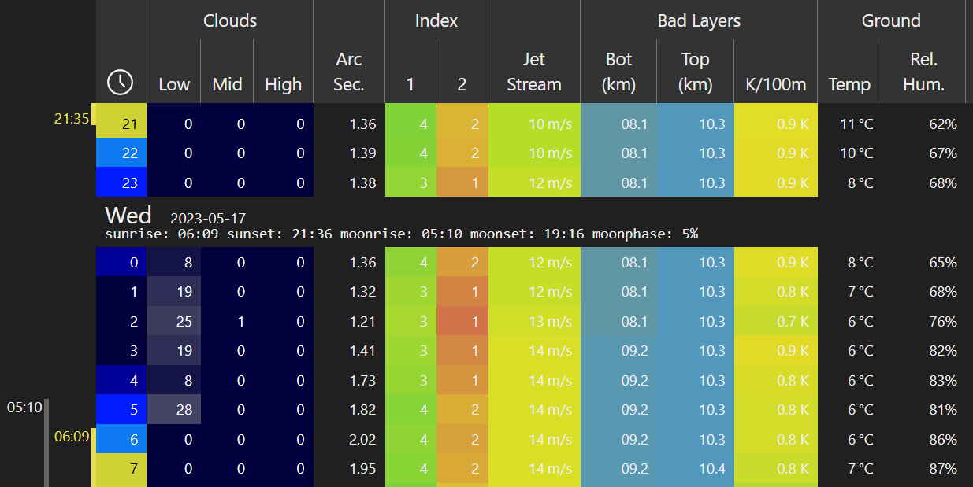The width and height of the screenshot is (973, 487).
Task: Select the Clouds column group header
Action: tap(230, 21)
